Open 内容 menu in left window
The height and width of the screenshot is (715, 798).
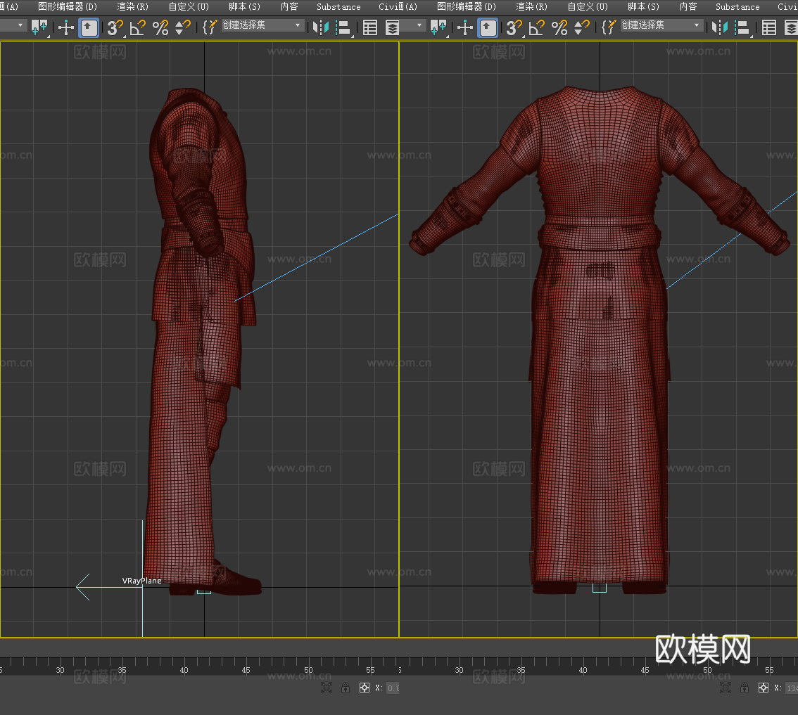pos(289,6)
